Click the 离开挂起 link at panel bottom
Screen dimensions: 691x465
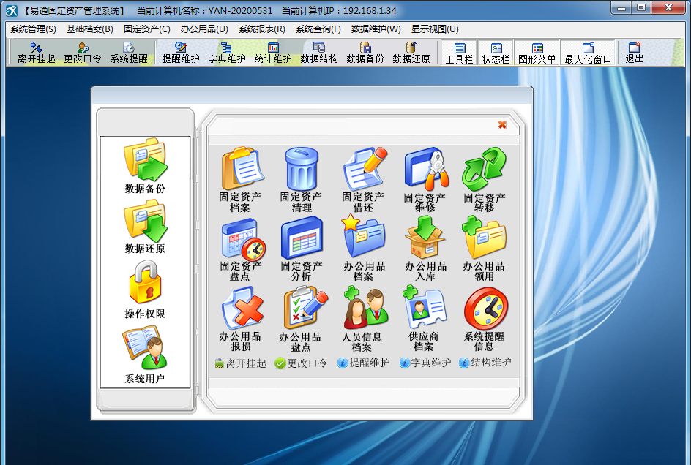[241, 363]
